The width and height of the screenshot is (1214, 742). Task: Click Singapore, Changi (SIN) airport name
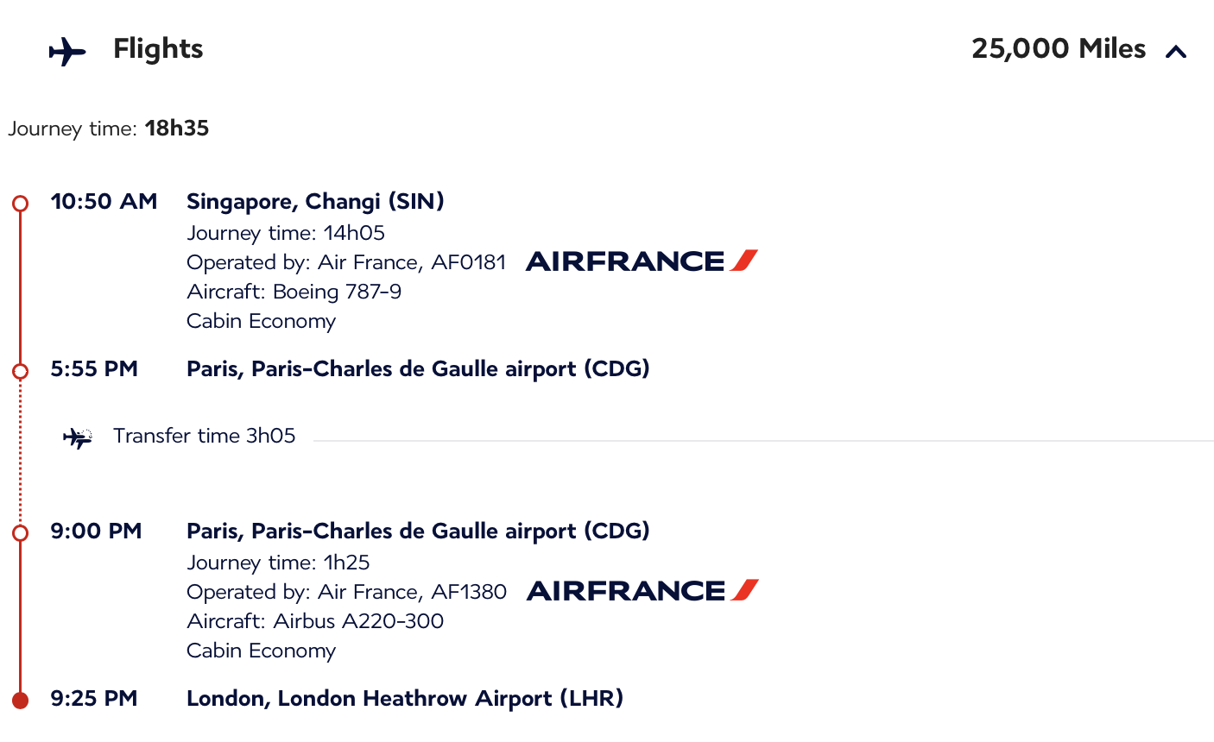[315, 202]
